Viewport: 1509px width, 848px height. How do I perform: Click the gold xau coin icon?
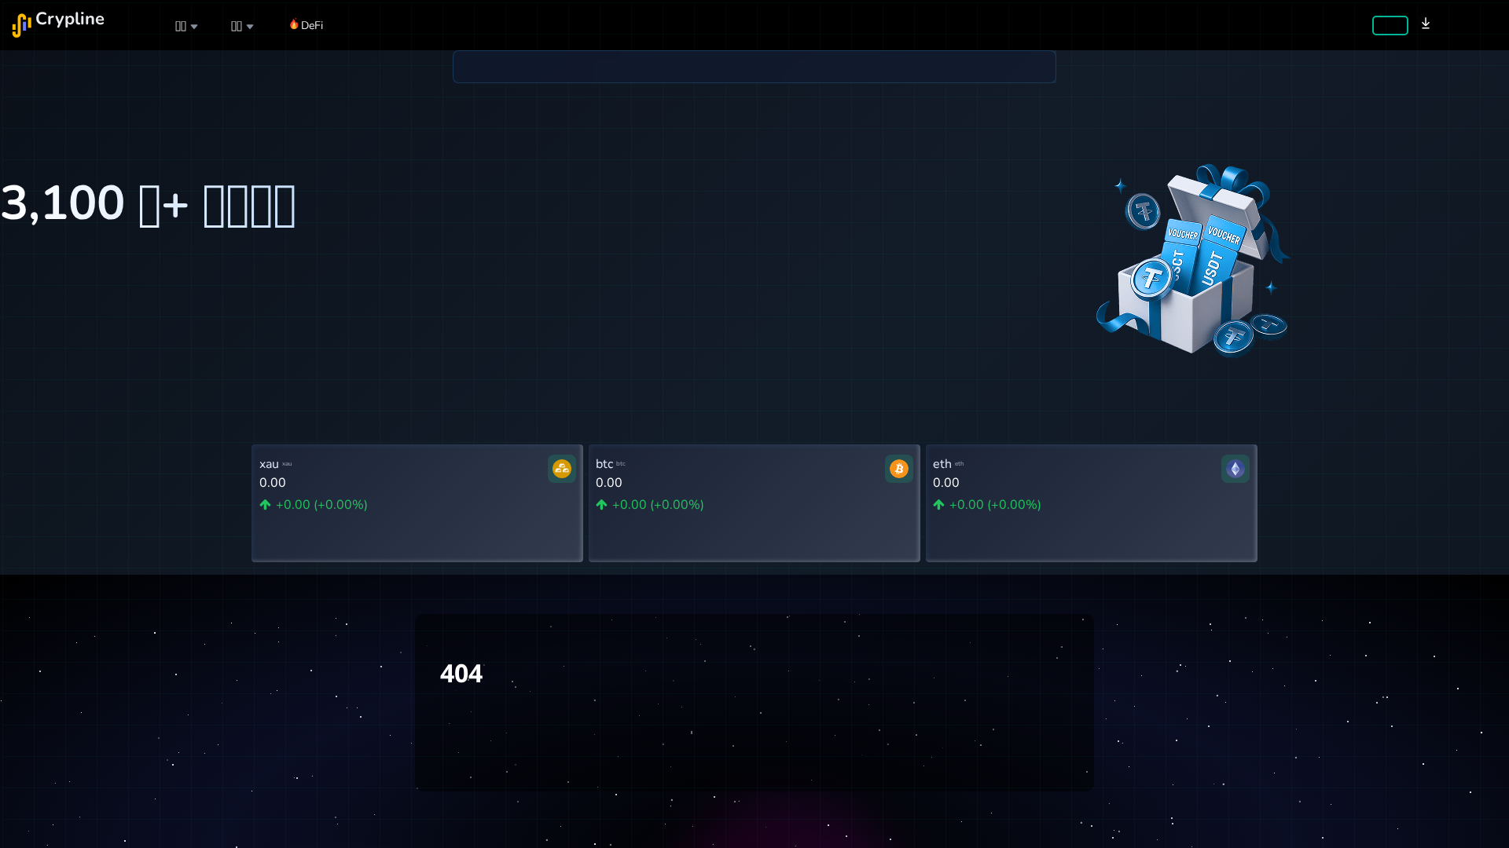coord(562,469)
